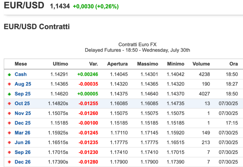243x167 pixels.
Task: Click the red down arrow beside Nov 25
Action: (x=9, y=113)
